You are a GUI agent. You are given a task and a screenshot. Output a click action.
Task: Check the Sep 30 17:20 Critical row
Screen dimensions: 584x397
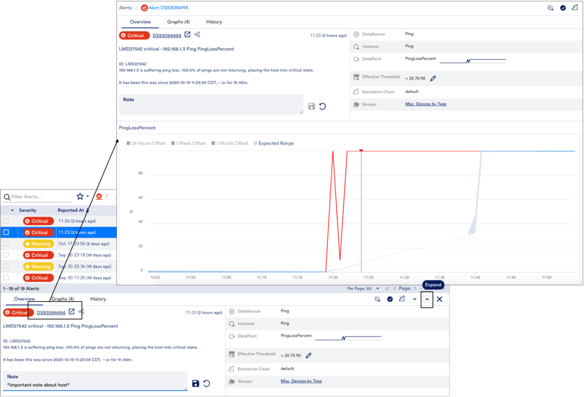pyautogui.click(x=6, y=277)
